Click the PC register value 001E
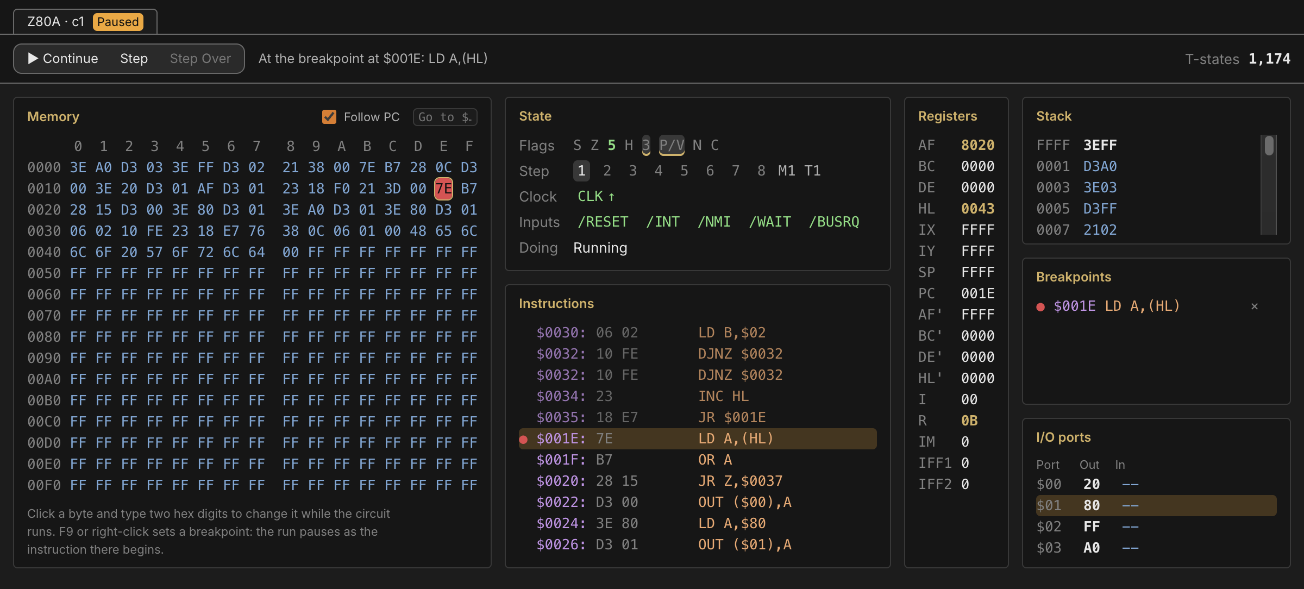 (x=977, y=293)
